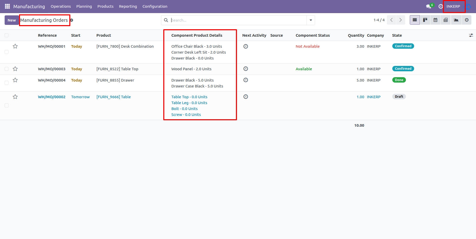The height and width of the screenshot is (239, 476).
Task: Star the WH/MO/00001 order as favorite
Action: [15, 46]
